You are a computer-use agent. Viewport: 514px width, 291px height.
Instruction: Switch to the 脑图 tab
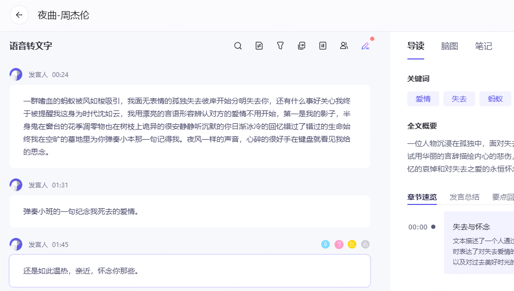tap(449, 46)
